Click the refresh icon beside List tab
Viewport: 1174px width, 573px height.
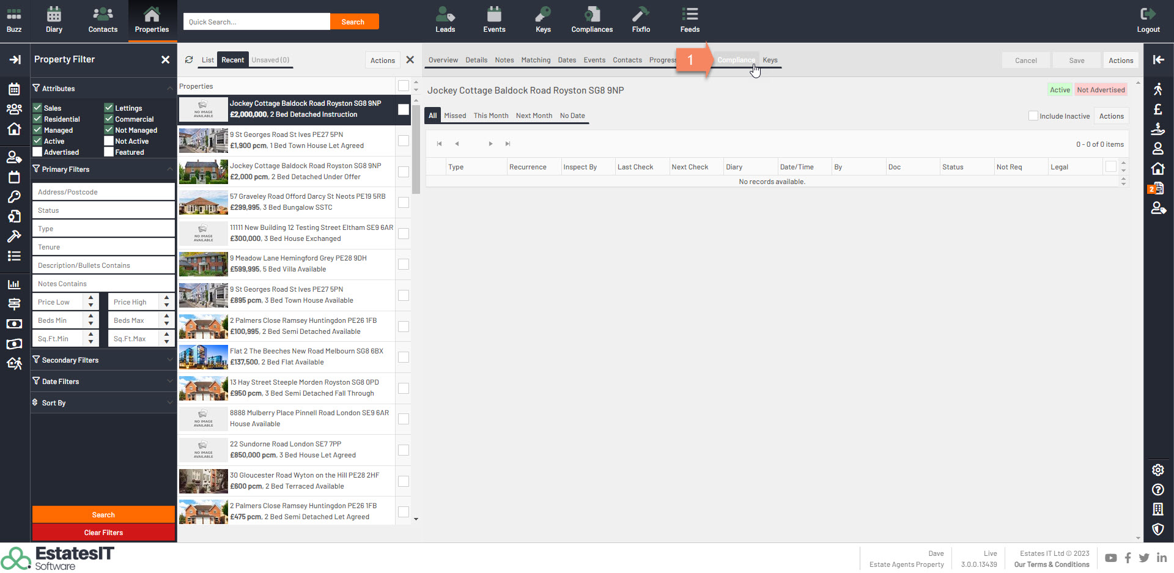pyautogui.click(x=189, y=60)
